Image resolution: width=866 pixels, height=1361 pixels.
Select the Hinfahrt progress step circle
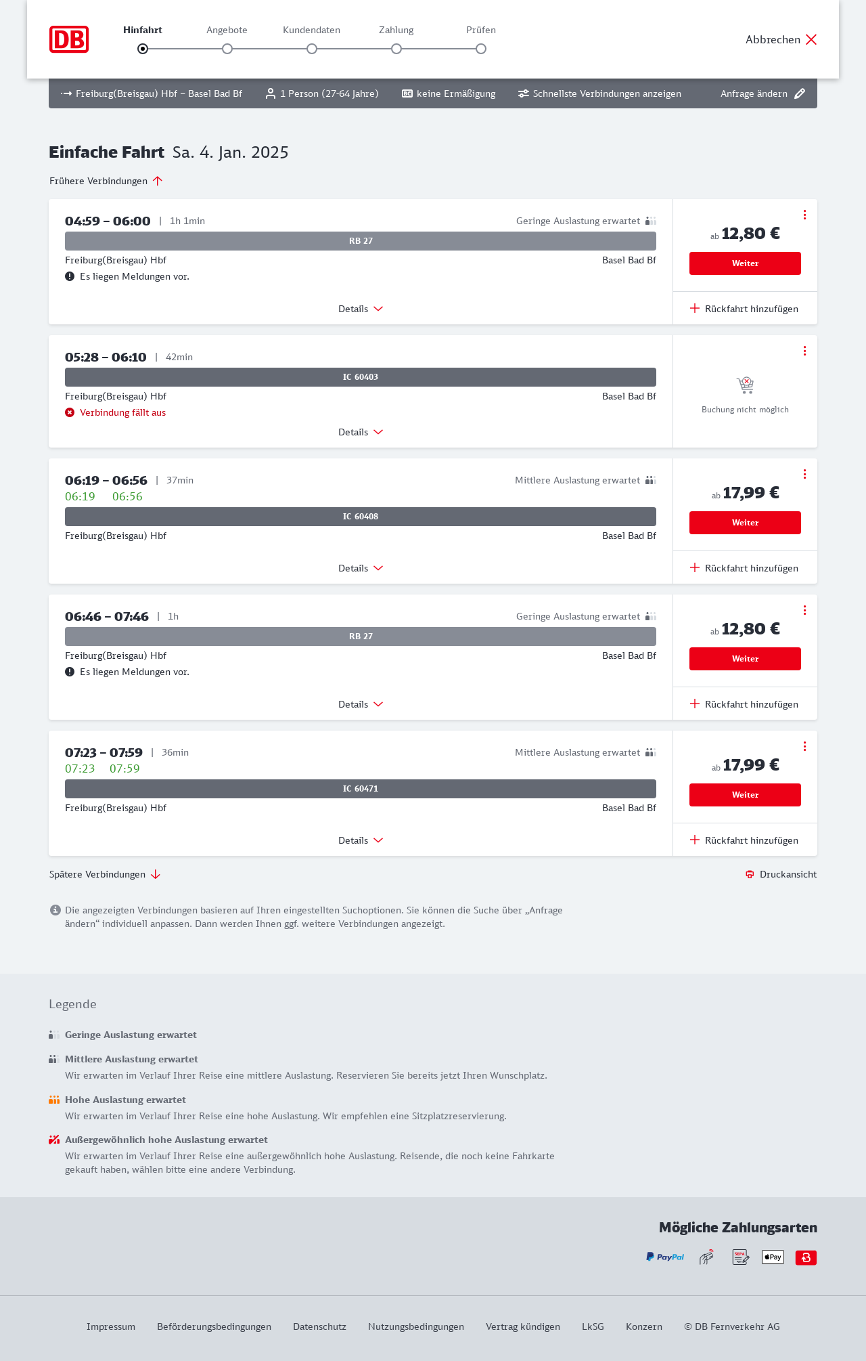(143, 49)
